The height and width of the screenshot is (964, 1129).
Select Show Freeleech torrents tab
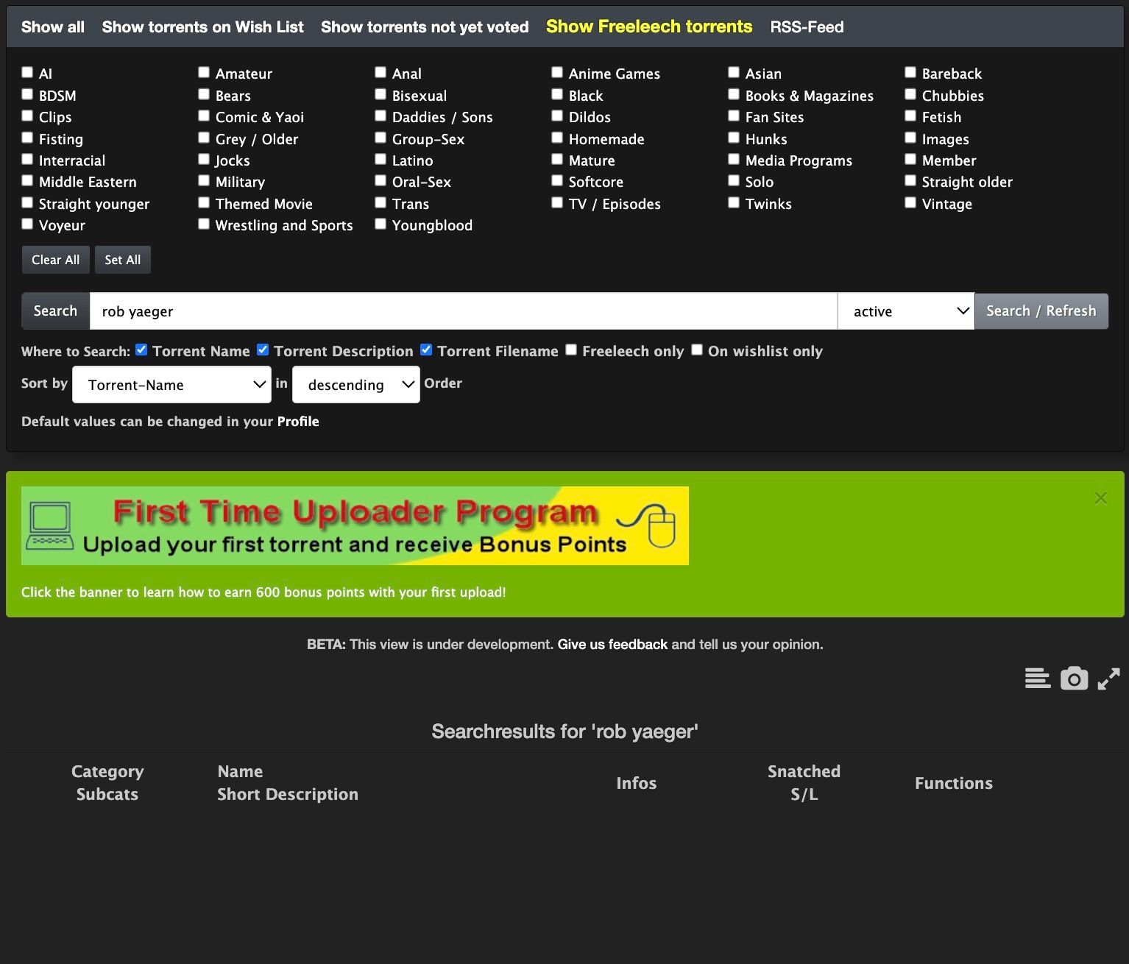click(x=648, y=27)
